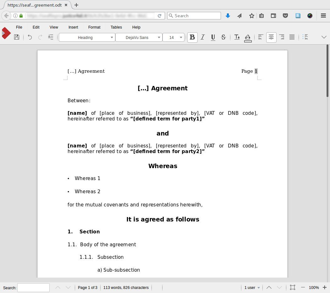The width and height of the screenshot is (330, 293).
Task: Justify the paragraph text
Action: 292,37
